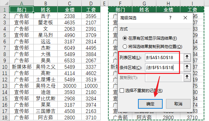
Task: Collapse dialog via 列表区域 range selector icon
Action: pos(187,57)
